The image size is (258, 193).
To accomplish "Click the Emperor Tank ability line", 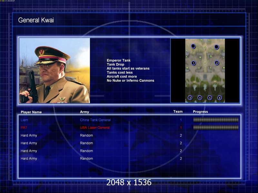I will tap(119, 60).
